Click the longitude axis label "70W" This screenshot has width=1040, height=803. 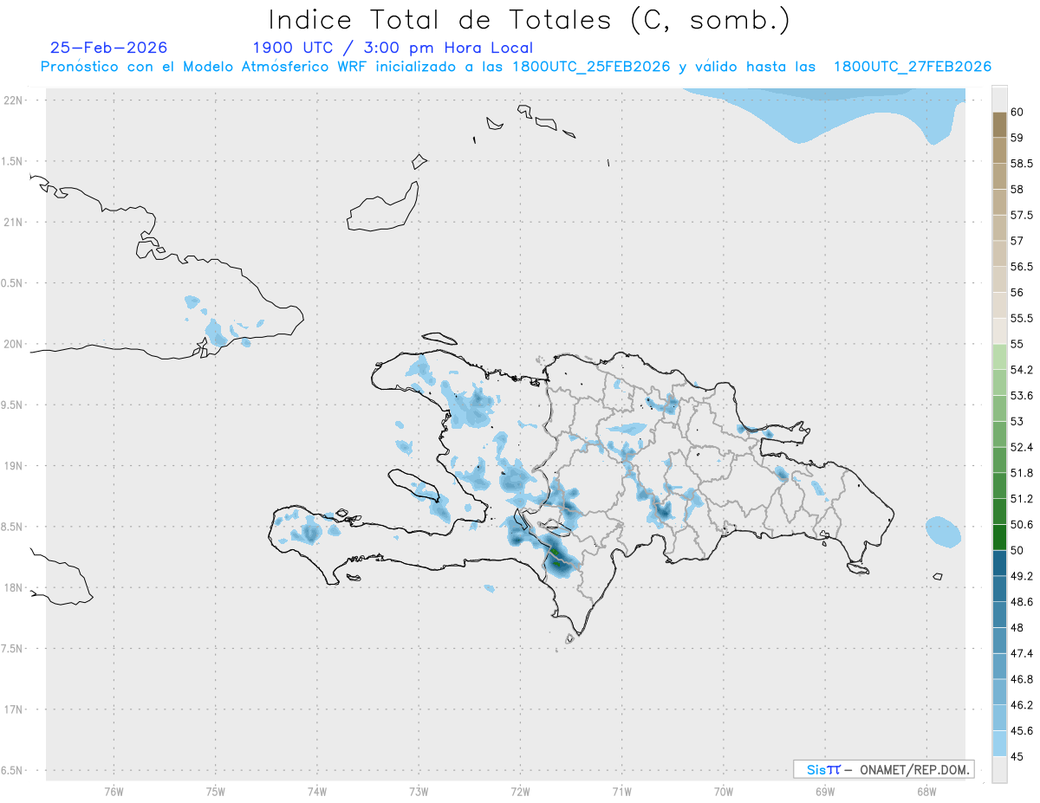click(x=724, y=791)
